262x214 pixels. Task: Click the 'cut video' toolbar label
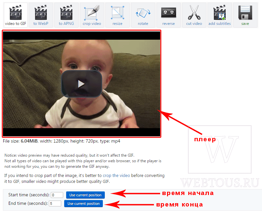(x=194, y=24)
